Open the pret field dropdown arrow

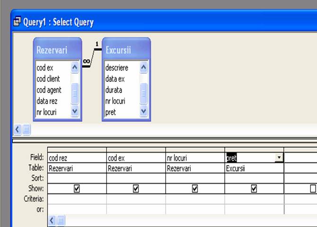click(279, 157)
